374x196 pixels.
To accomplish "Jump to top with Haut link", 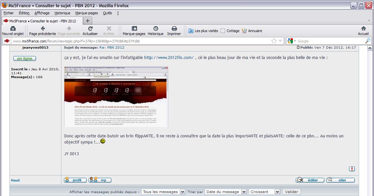I will 16,180.
